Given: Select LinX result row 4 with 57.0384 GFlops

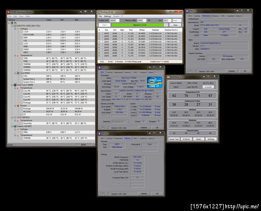Looking at the screenshot, I should [x=140, y=42].
